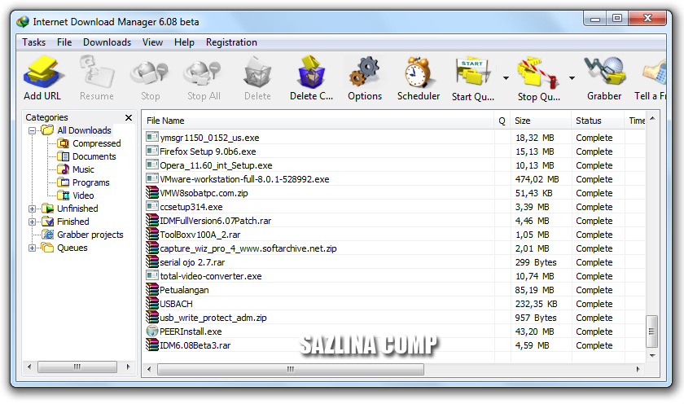Click the Delete Completed toolbar icon
Image resolution: width=684 pixels, height=404 pixels.
click(311, 72)
